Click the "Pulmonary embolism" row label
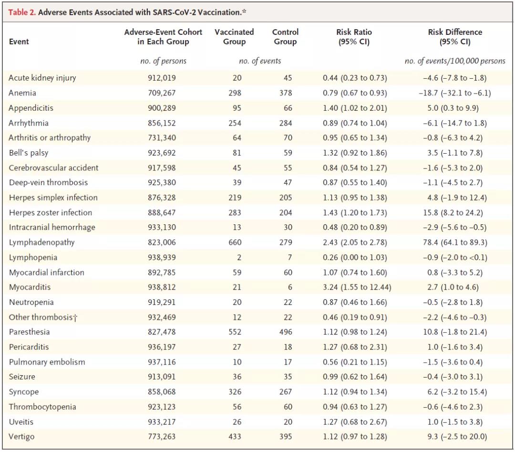 coord(47,362)
